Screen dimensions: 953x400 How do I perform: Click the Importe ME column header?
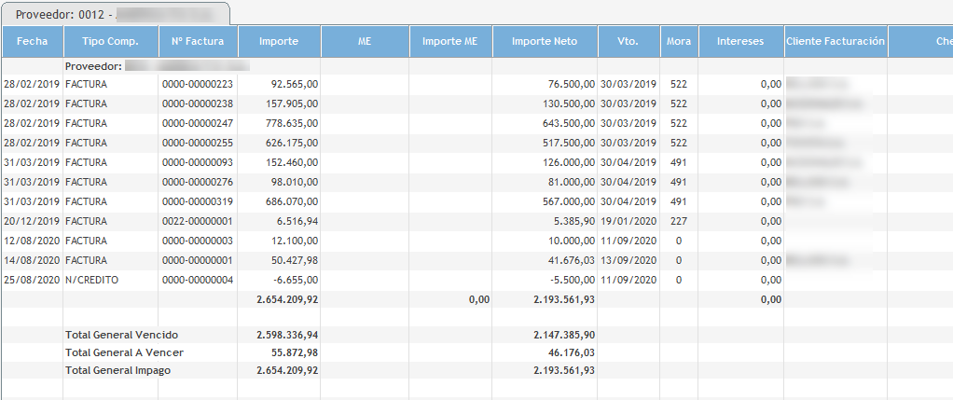point(449,41)
